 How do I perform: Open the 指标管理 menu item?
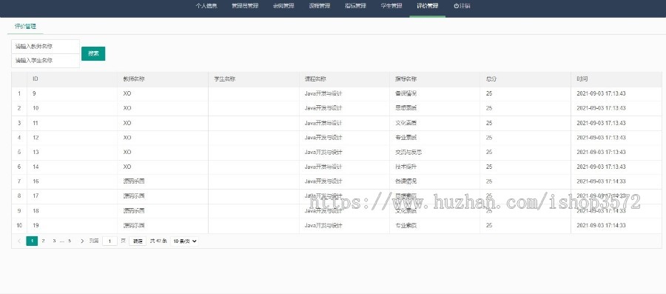pos(355,6)
